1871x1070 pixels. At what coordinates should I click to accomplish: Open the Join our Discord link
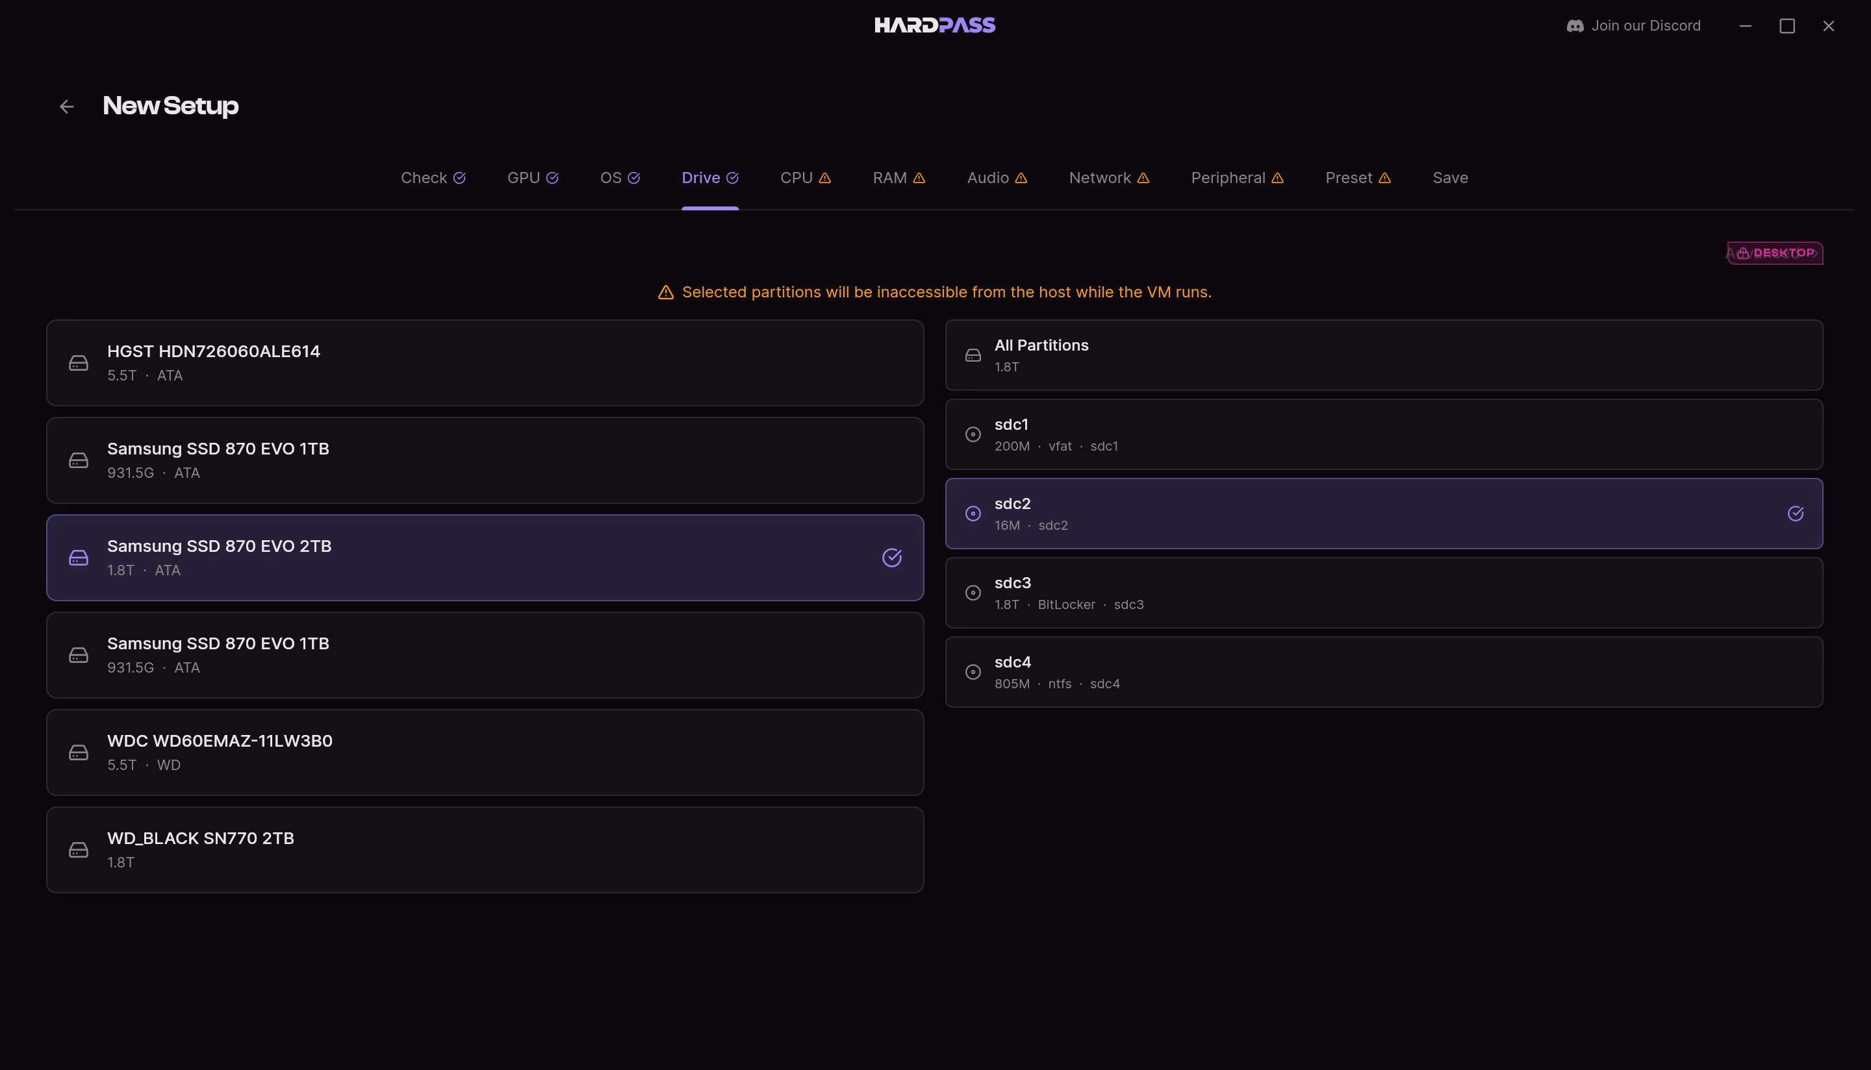point(1633,26)
